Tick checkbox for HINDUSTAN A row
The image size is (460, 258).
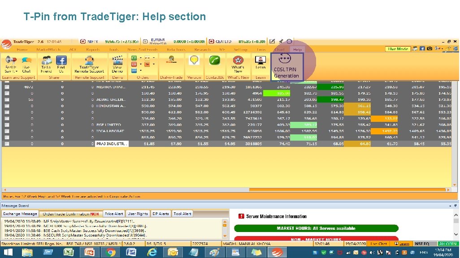pos(7,106)
